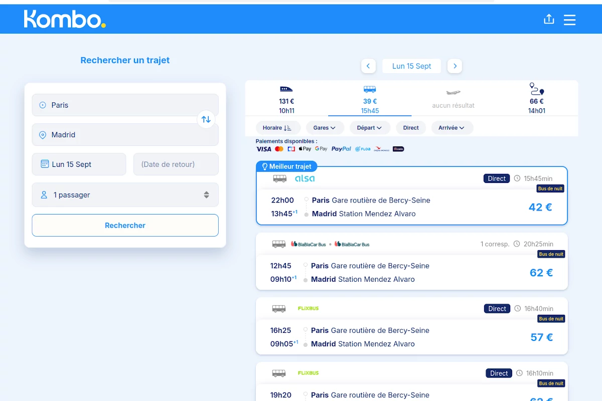The height and width of the screenshot is (401, 602).
Task: Sort results by Horaire
Action: pos(278,128)
